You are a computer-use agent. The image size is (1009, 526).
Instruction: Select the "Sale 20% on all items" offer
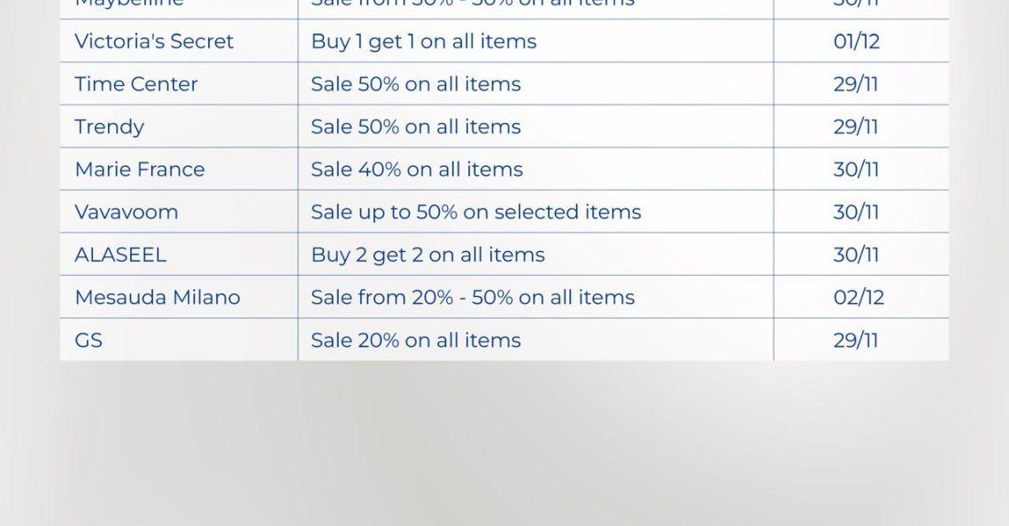(416, 340)
